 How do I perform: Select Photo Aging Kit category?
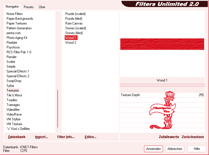point(17,38)
